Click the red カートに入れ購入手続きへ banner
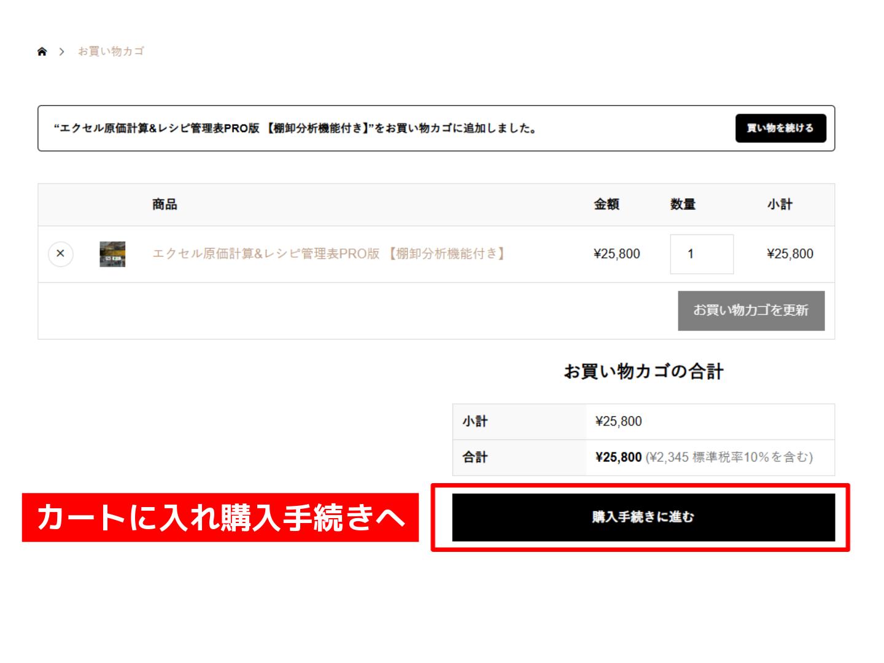Screen dimensions: 884x663 pyautogui.click(x=220, y=518)
